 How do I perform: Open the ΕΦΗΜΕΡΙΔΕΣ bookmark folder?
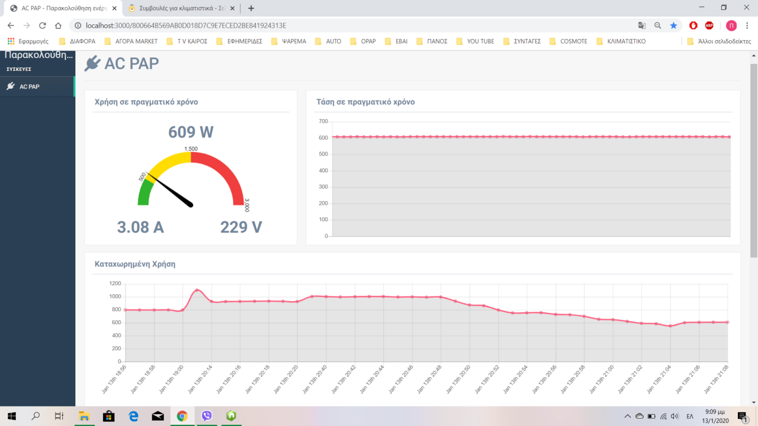[239, 41]
